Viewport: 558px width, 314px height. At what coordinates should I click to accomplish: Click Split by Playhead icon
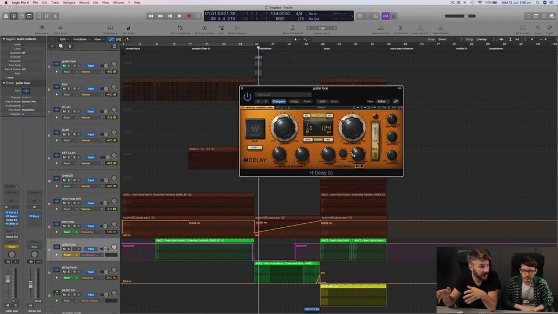[x=180, y=28]
